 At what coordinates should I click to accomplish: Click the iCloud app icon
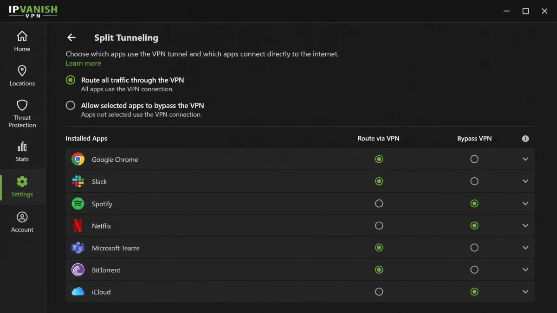coord(78,292)
